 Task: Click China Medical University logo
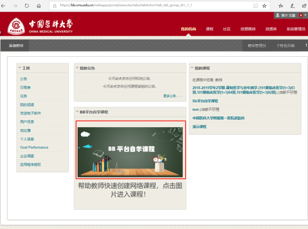click(40, 26)
